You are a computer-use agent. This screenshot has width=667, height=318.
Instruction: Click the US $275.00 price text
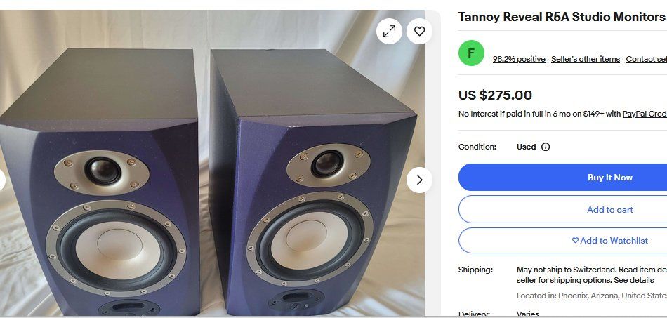pyautogui.click(x=495, y=95)
